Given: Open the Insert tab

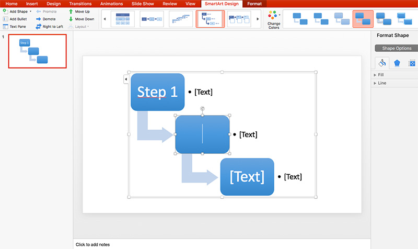Looking at the screenshot, I should [x=32, y=4].
